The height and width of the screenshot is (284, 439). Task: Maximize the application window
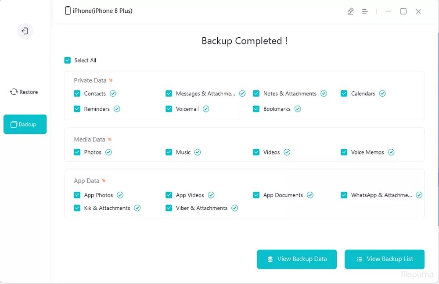403,11
